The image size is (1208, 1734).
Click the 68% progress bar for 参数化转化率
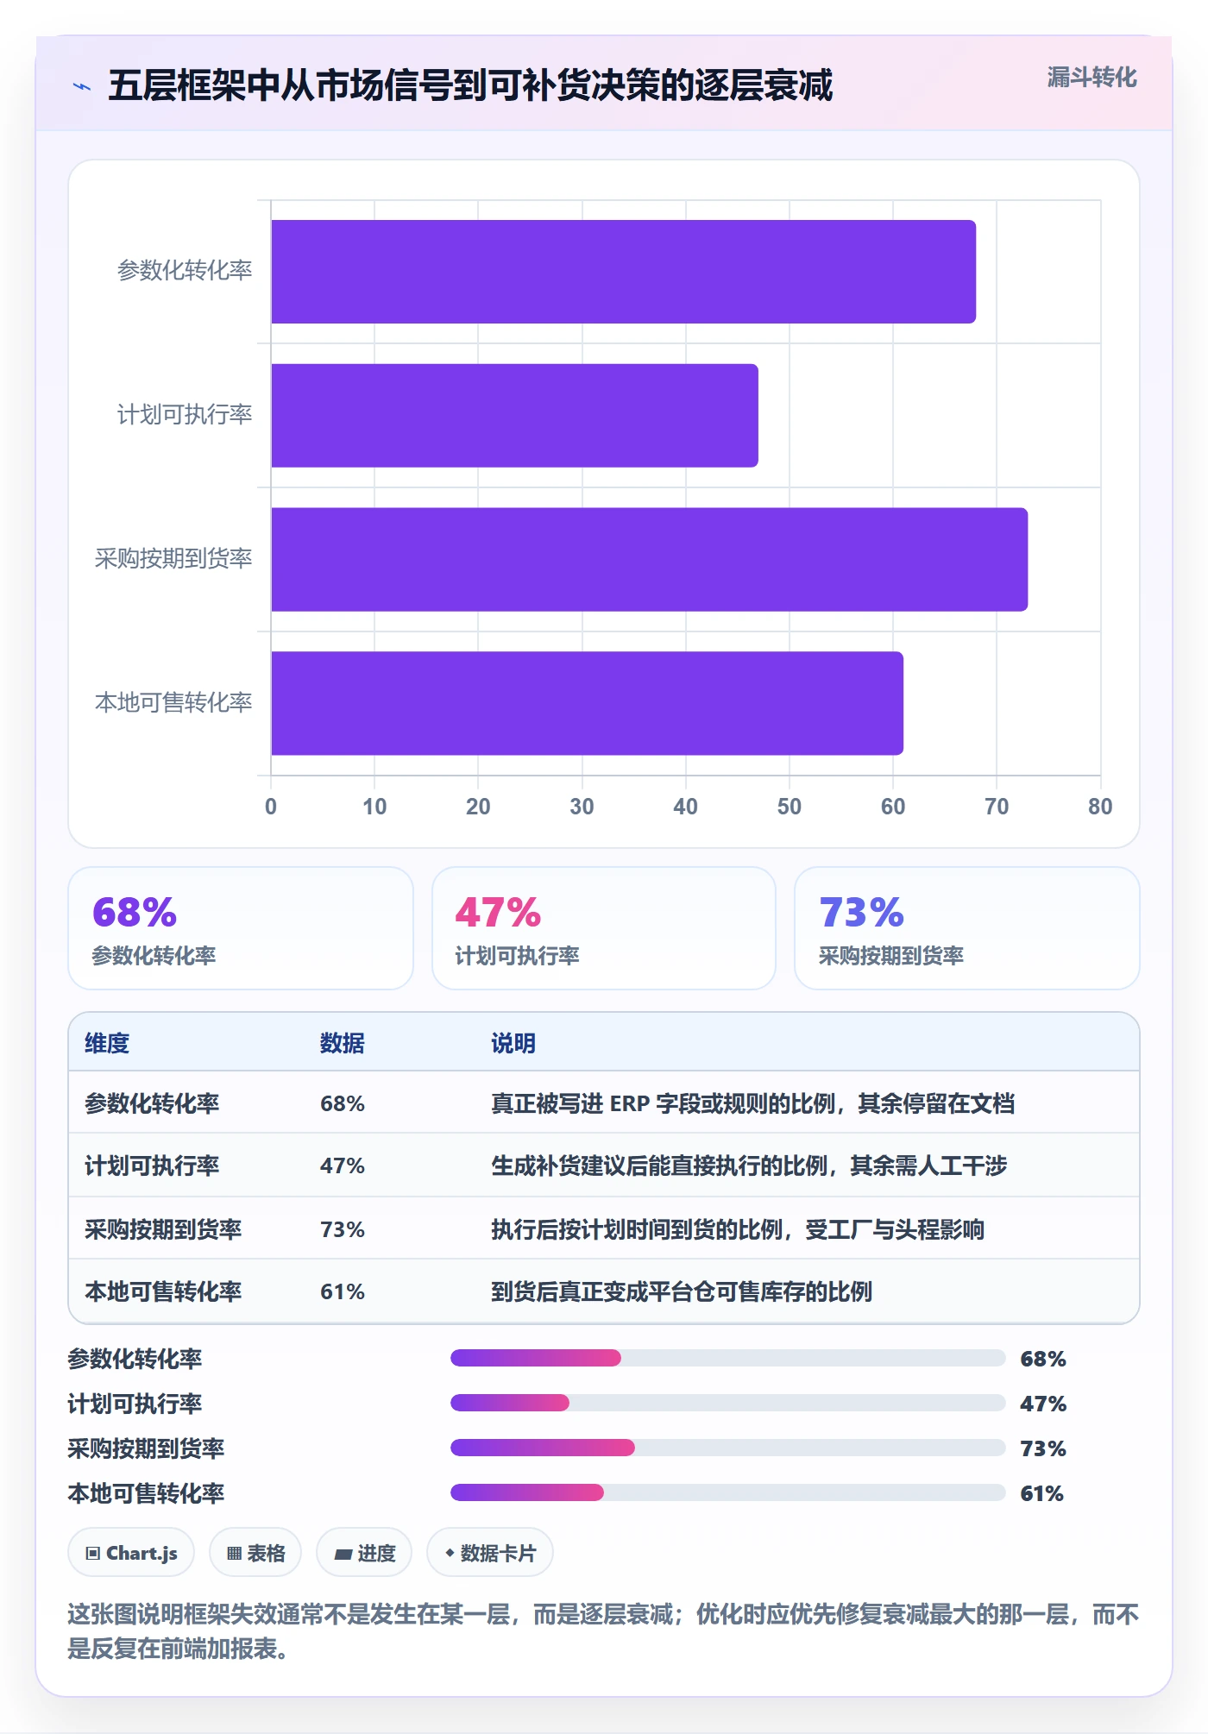[727, 1358]
